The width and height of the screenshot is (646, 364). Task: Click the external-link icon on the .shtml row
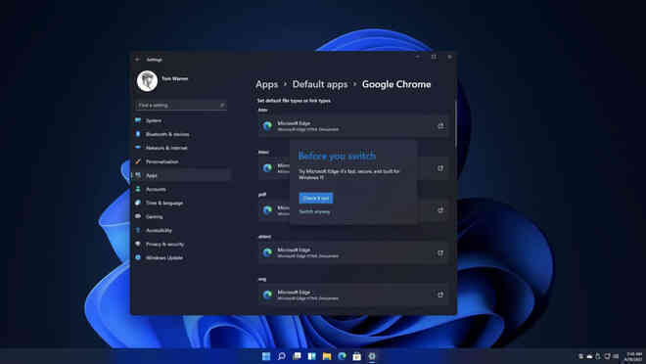pyautogui.click(x=440, y=252)
